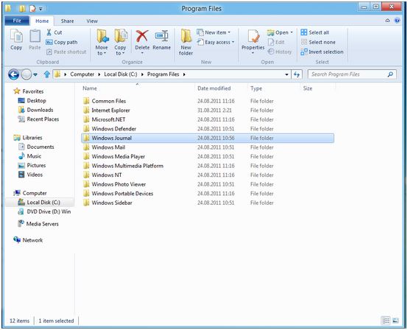Collapse the ribbon with the top-right arrow
This screenshot has height=330, width=408.
(387, 21)
